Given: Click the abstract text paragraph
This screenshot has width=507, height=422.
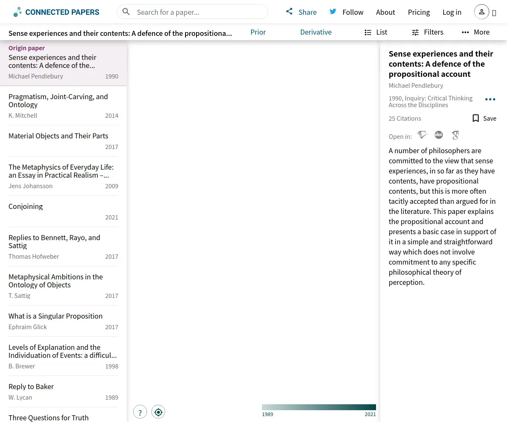Looking at the screenshot, I should (442, 216).
